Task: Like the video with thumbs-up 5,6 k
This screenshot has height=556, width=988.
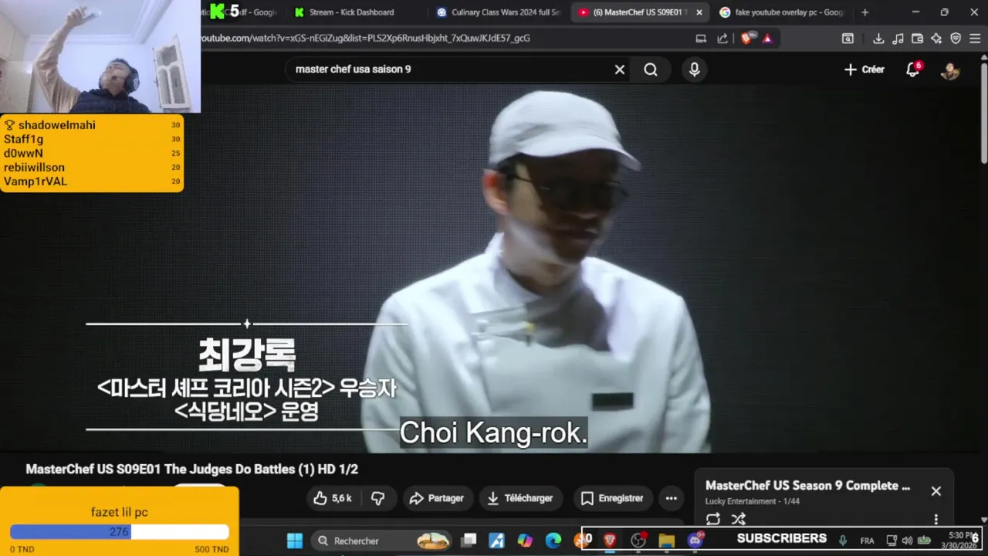Action: (x=333, y=498)
